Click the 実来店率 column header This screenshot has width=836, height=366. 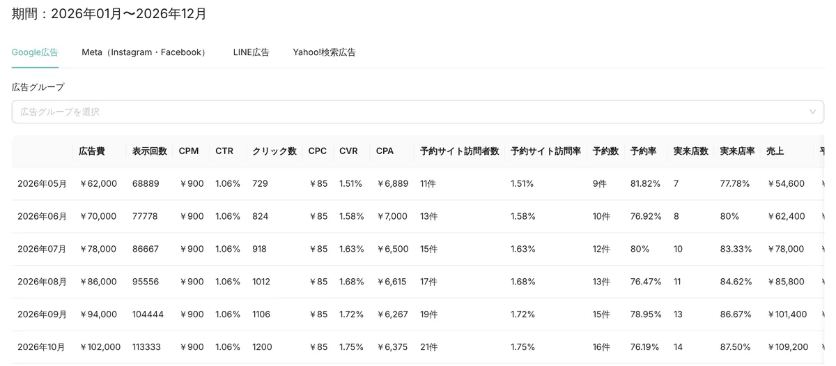pyautogui.click(x=738, y=151)
